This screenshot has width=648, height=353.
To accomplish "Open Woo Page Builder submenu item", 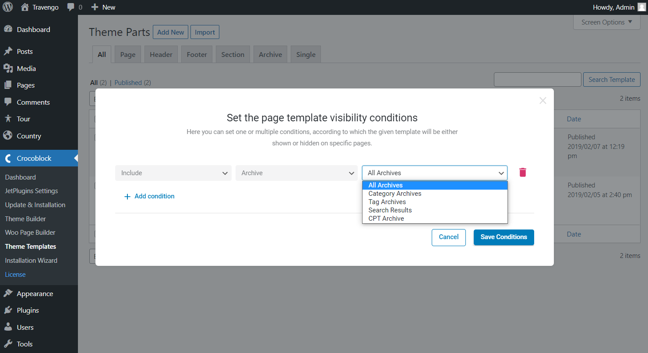I will 30,233.
